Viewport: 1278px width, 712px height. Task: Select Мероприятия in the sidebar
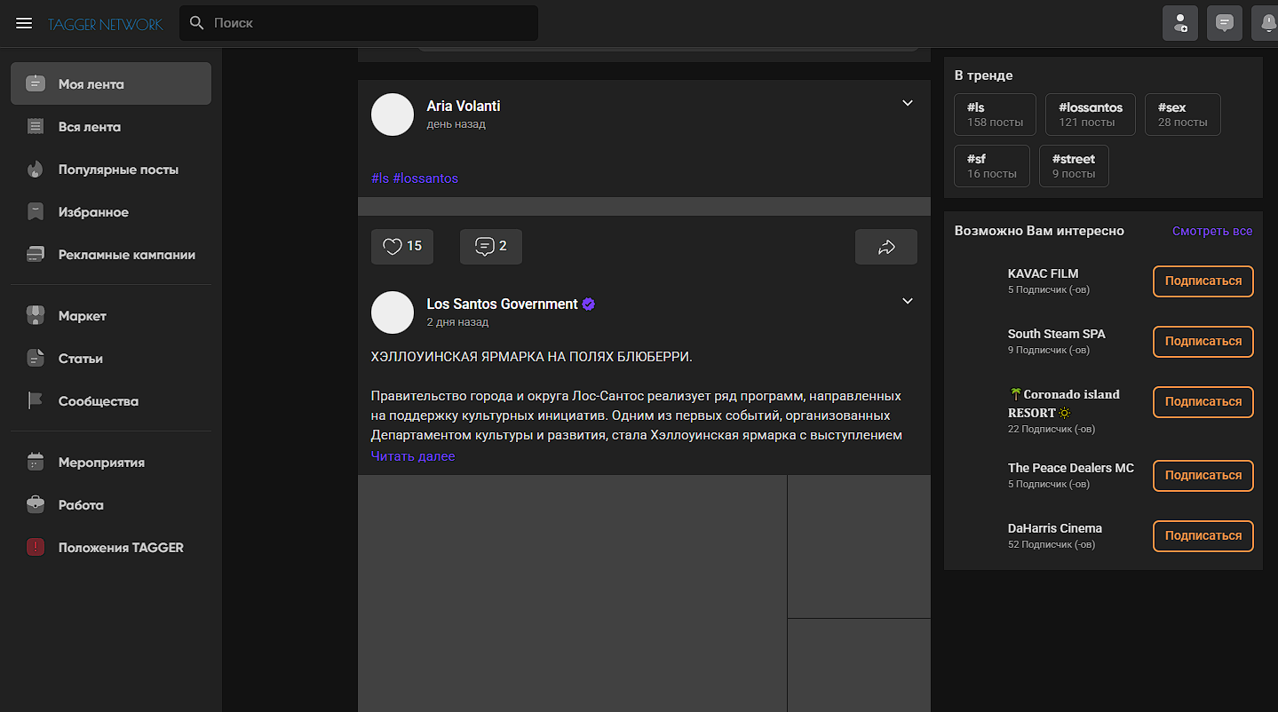coord(101,463)
